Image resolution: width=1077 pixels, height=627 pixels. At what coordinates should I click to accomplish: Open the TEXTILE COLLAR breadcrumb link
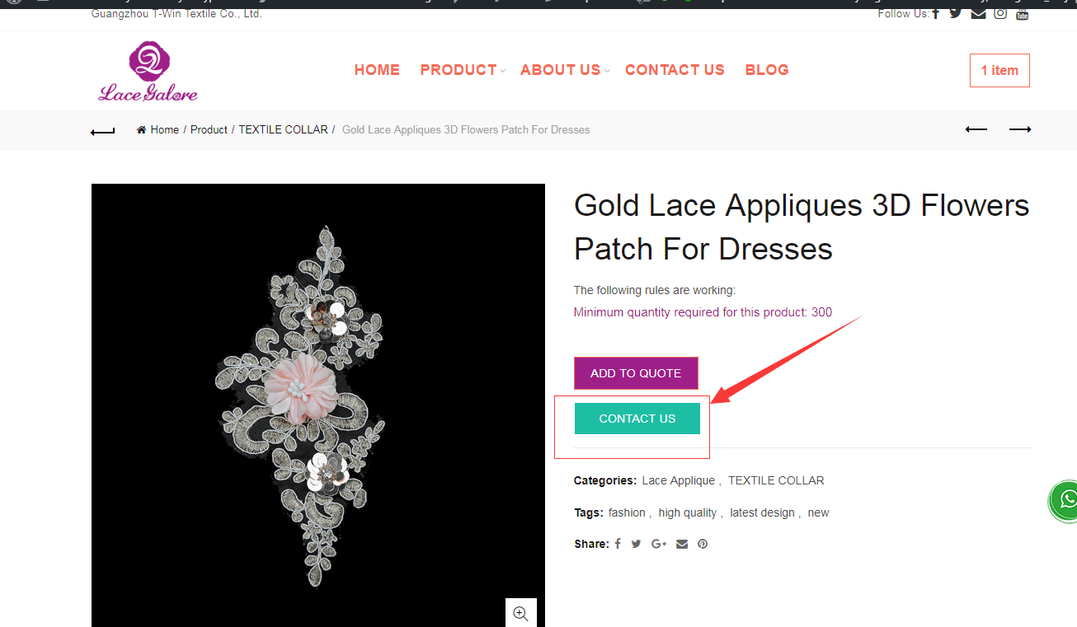(x=283, y=129)
